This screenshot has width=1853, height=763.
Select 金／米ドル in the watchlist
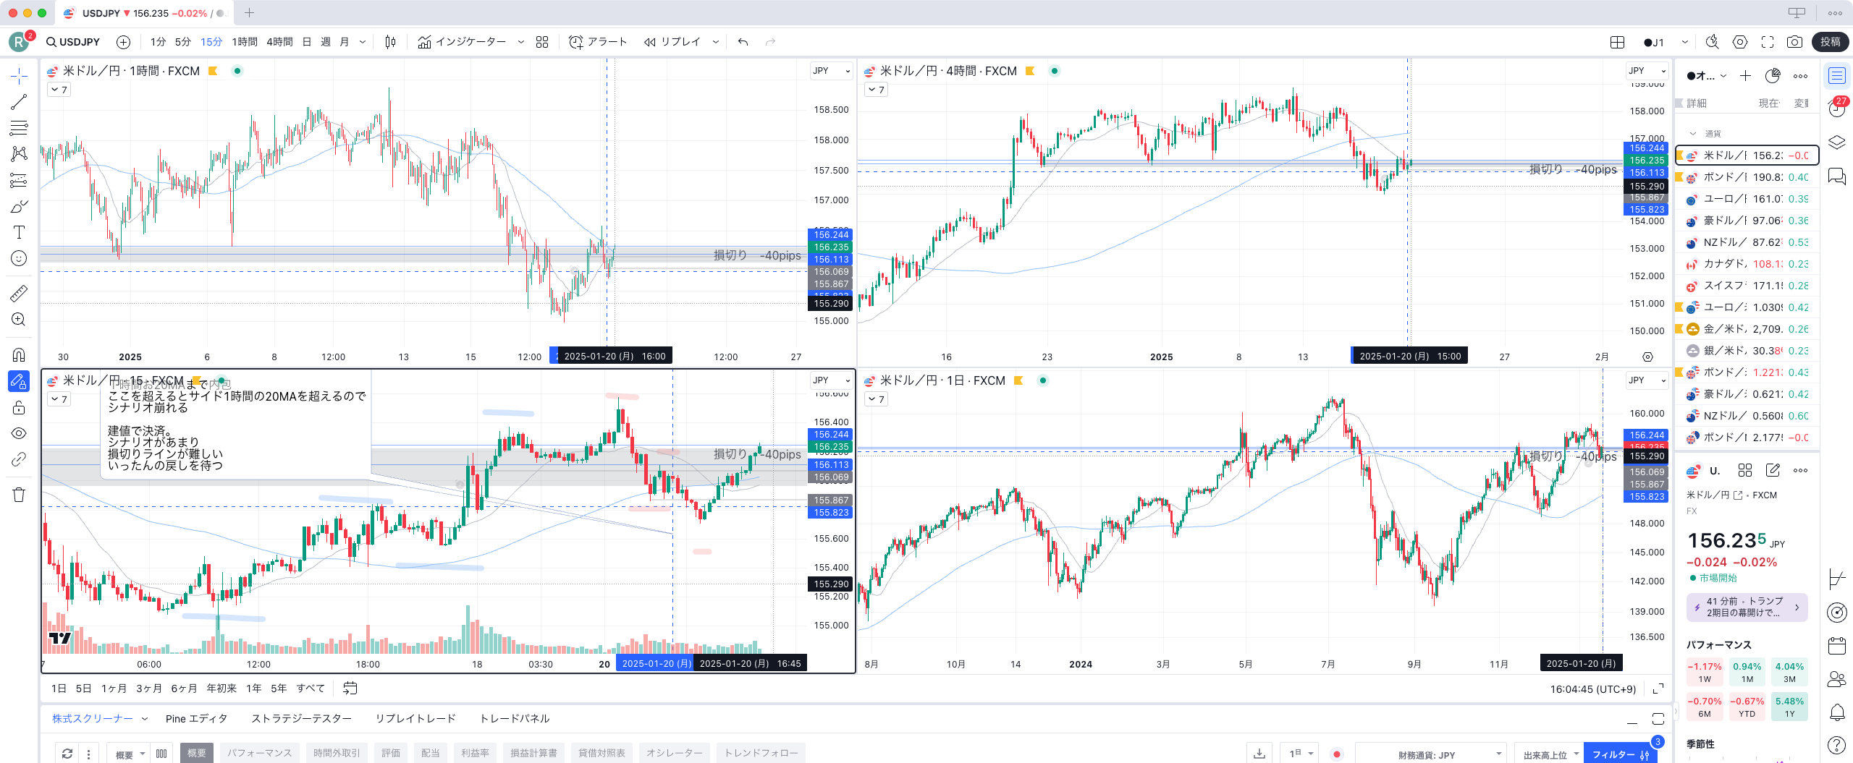click(1747, 329)
